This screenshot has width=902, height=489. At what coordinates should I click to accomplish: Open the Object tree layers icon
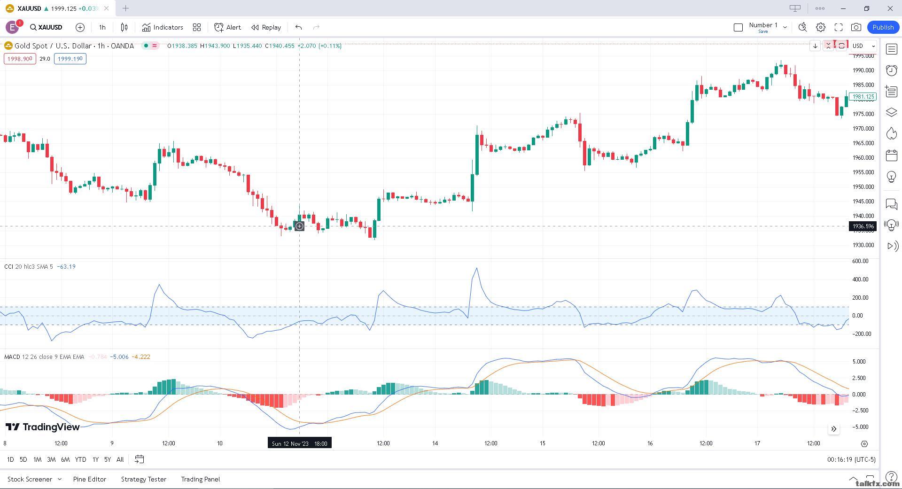point(891,112)
